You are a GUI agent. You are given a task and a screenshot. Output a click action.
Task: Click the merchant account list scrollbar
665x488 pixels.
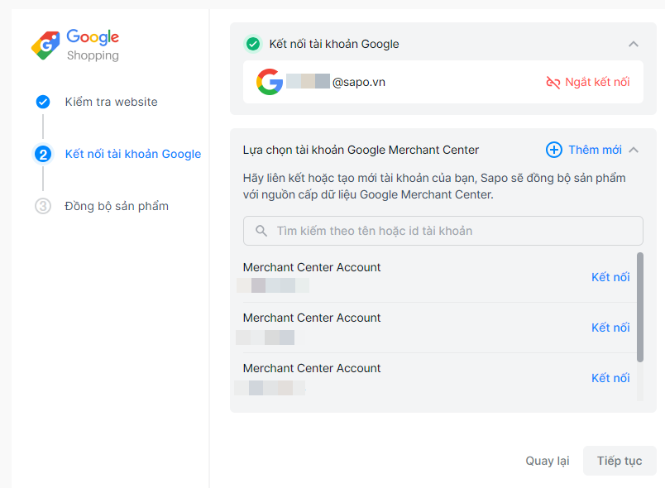(640, 308)
